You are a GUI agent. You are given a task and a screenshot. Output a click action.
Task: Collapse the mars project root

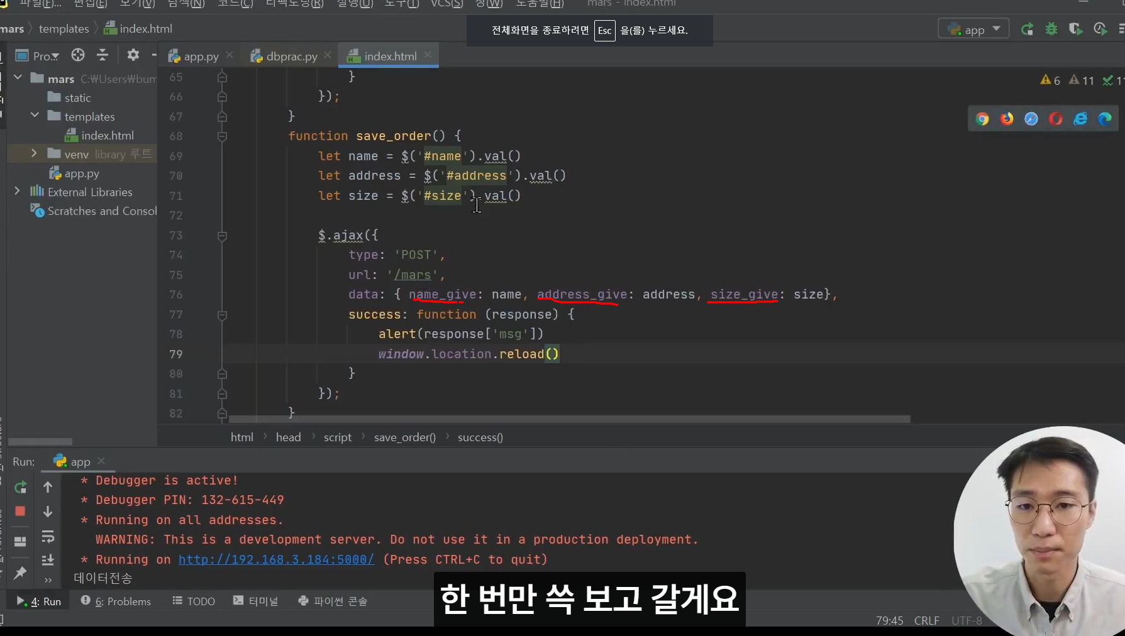(x=18, y=77)
